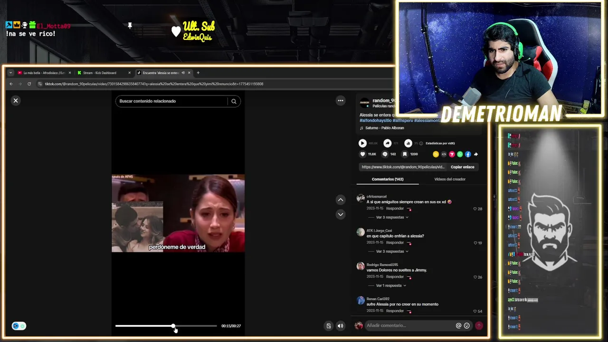Reply to c4rlosmarcel's comment via Responder

(x=395, y=209)
